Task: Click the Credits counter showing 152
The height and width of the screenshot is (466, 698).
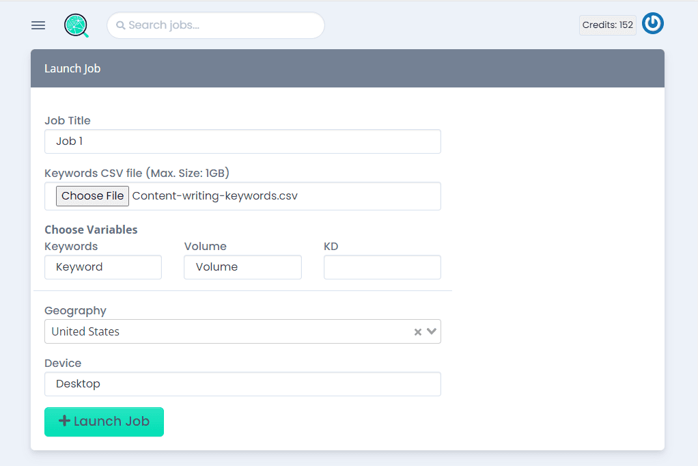Action: point(607,24)
